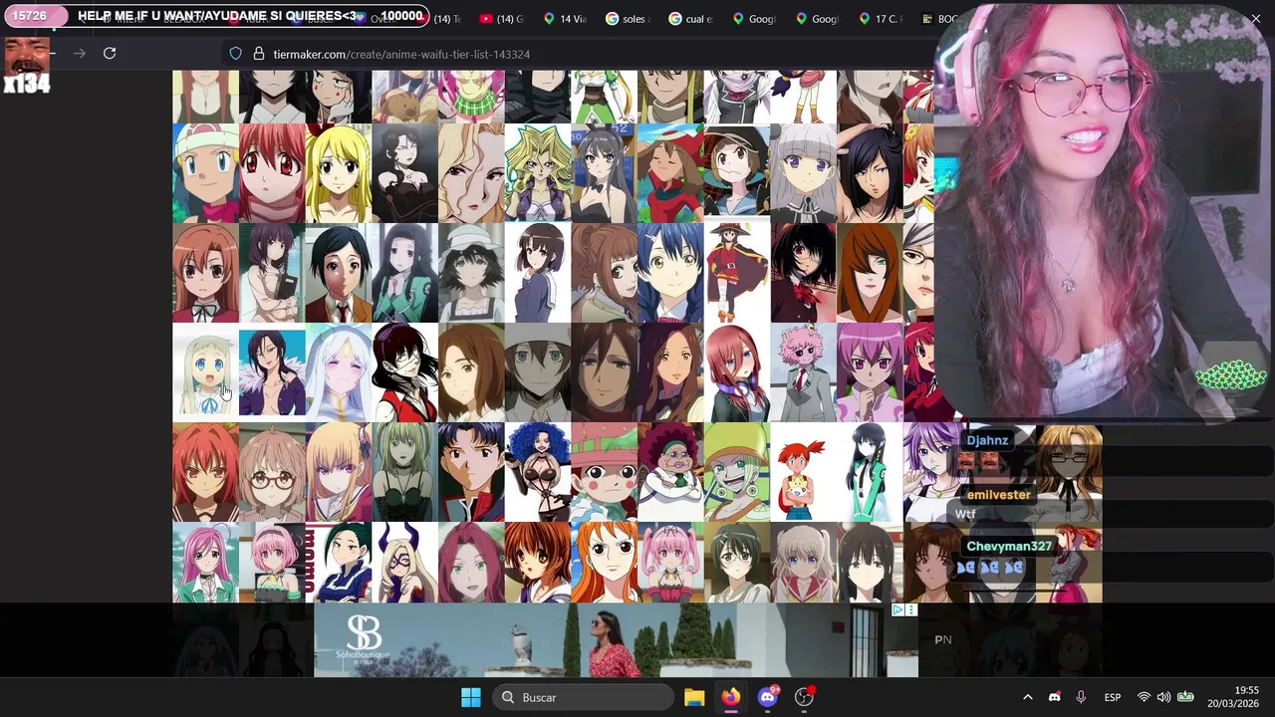Select girl with red round glasses thumbnail
This screenshot has height=717, width=1275.
coord(272,472)
